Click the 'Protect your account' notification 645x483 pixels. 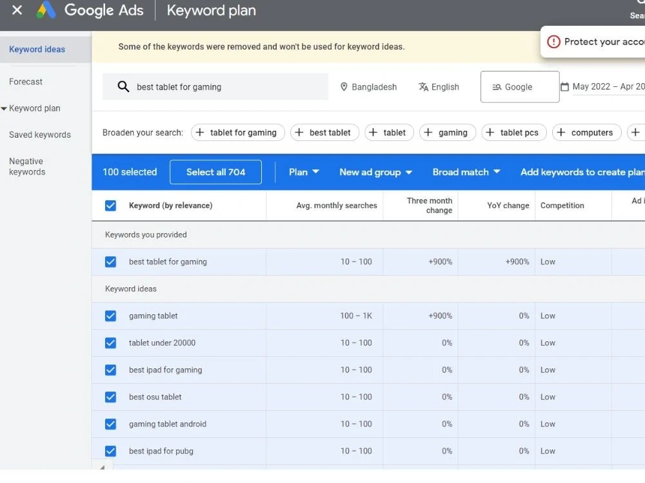(x=593, y=42)
